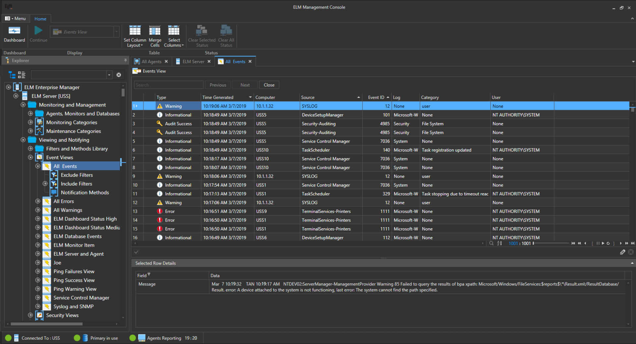Click the refresh loop button in navigator

coord(608,243)
